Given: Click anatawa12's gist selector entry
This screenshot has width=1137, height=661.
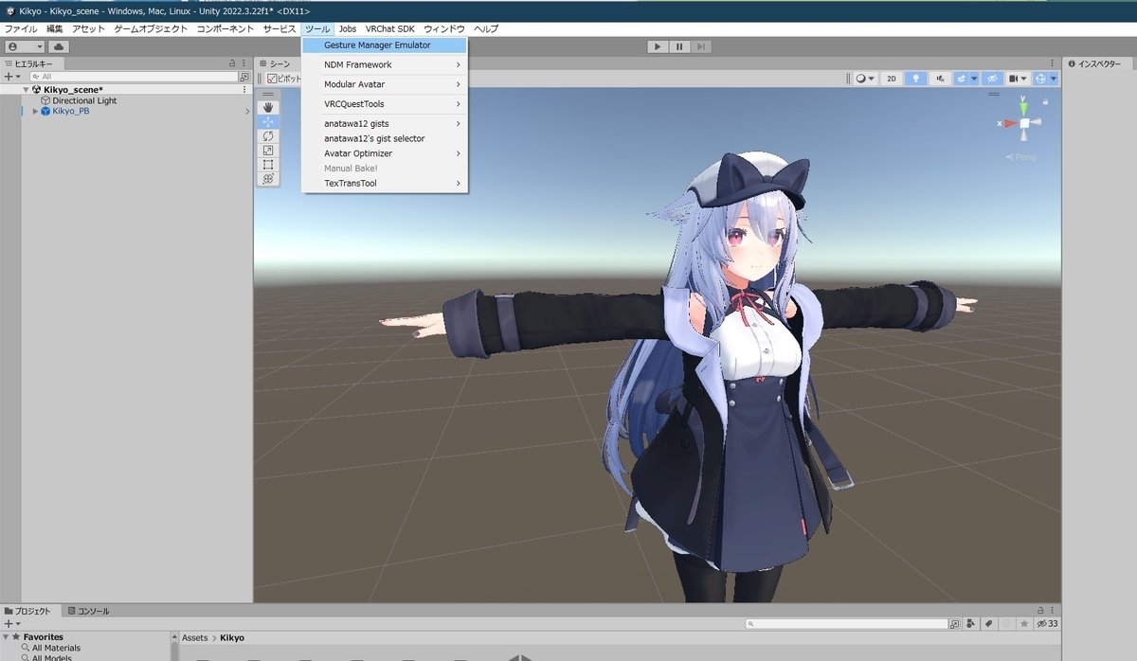Looking at the screenshot, I should point(374,137).
